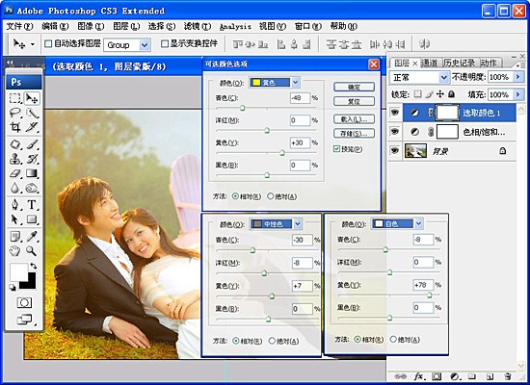Select the Horizontal Type tool

click(x=32, y=204)
